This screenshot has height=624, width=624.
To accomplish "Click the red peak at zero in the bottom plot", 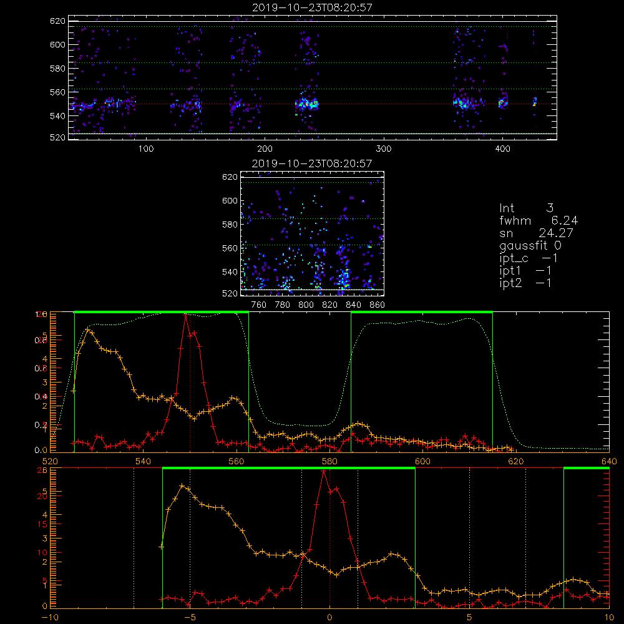I will [x=323, y=471].
